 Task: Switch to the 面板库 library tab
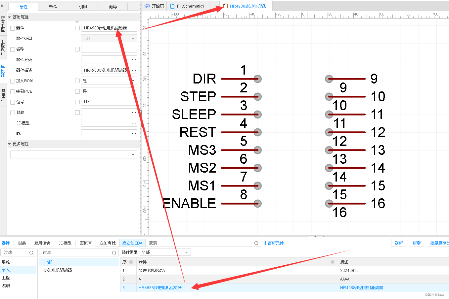click(x=86, y=243)
